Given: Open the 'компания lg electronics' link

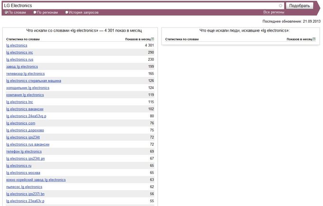Looking at the screenshot, I should click(25, 95).
